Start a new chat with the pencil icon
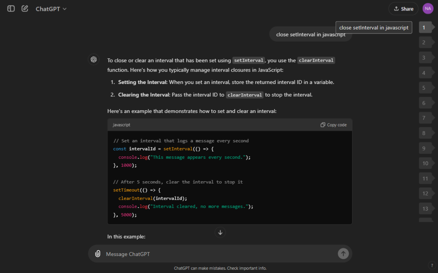The width and height of the screenshot is (438, 273). (25, 9)
